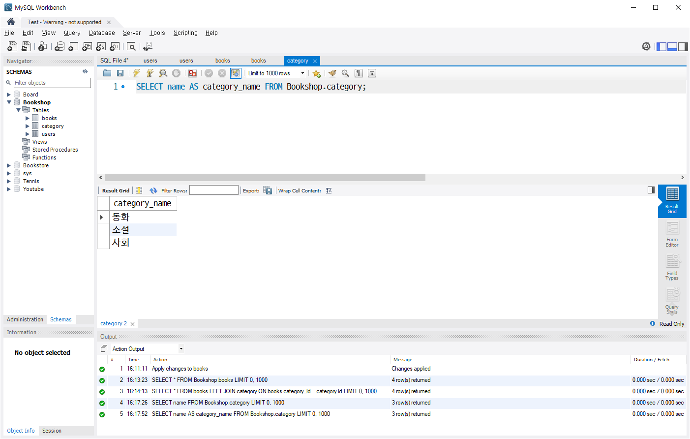This screenshot has height=439, width=690.
Task: Toggle stop-on-error for script execution
Action: click(193, 73)
